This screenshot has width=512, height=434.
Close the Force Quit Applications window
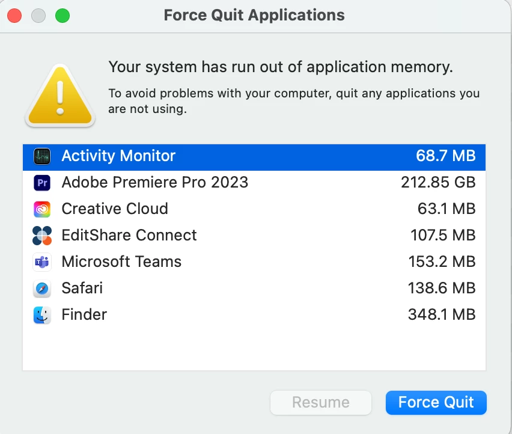(x=14, y=16)
